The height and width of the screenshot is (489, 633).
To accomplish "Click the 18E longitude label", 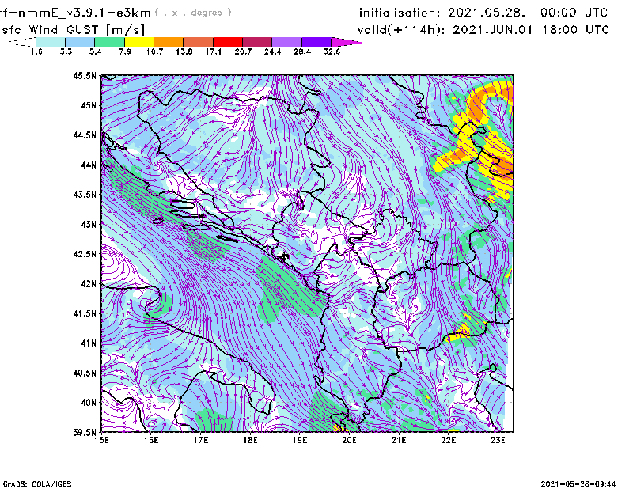I will click(x=250, y=440).
